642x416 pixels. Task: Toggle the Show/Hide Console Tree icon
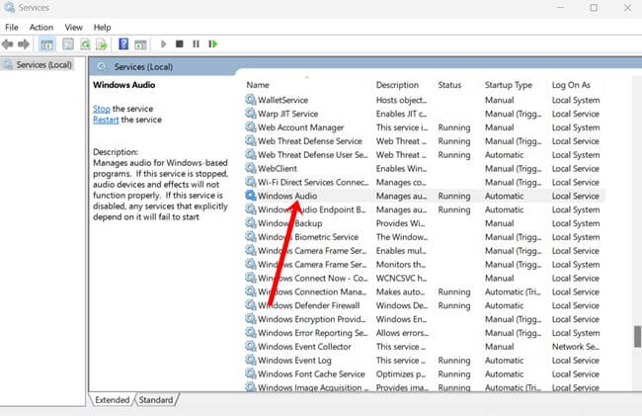click(x=45, y=44)
